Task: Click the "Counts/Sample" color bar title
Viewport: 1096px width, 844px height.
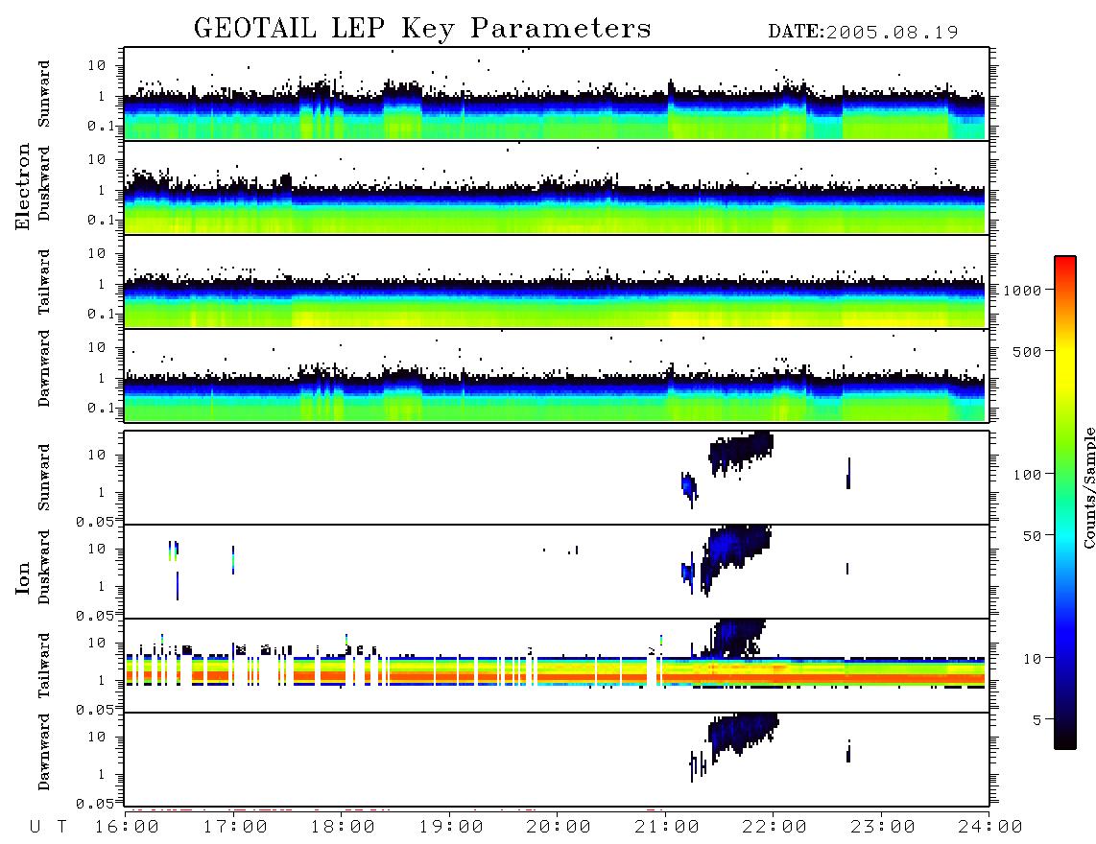Action: [x=1089, y=487]
